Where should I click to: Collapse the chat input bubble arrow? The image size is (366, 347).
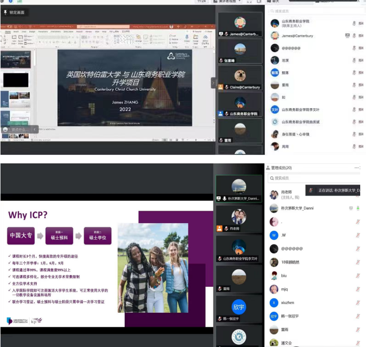pos(34,129)
